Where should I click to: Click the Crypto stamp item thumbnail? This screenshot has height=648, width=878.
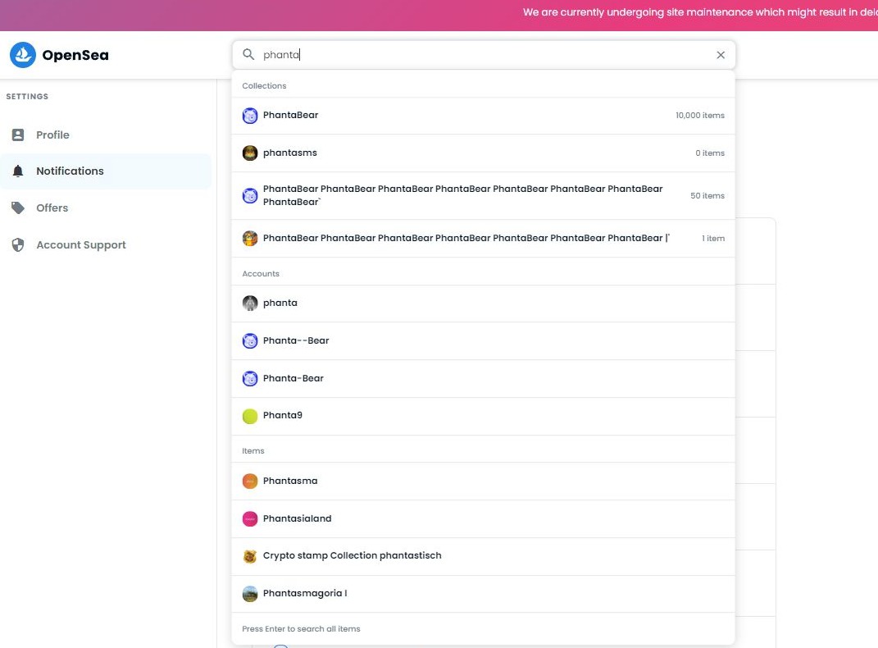coord(250,556)
